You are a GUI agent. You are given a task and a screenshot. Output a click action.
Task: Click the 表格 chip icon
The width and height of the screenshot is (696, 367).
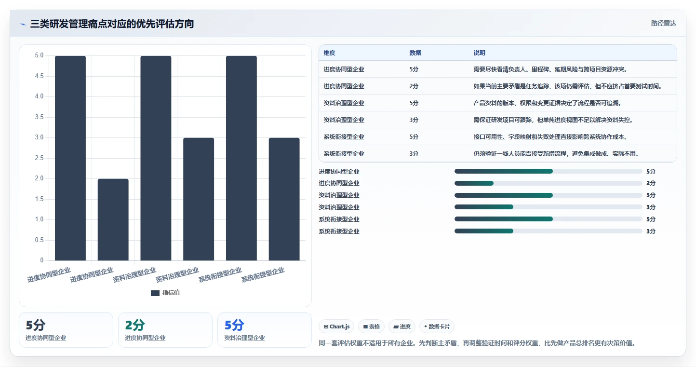coord(366,326)
